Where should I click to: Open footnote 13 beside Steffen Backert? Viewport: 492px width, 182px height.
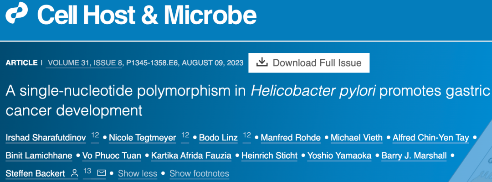tap(87, 172)
